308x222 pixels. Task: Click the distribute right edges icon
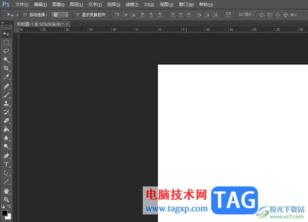[x=215, y=15]
